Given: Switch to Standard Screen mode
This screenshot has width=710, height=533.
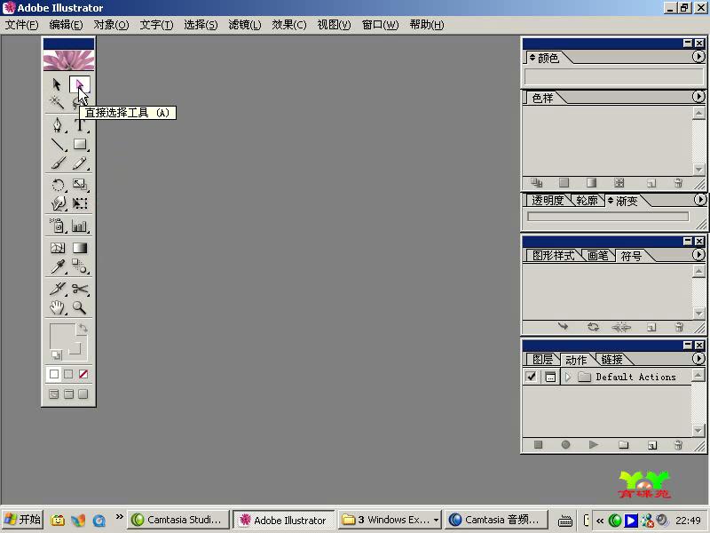Looking at the screenshot, I should click(54, 394).
